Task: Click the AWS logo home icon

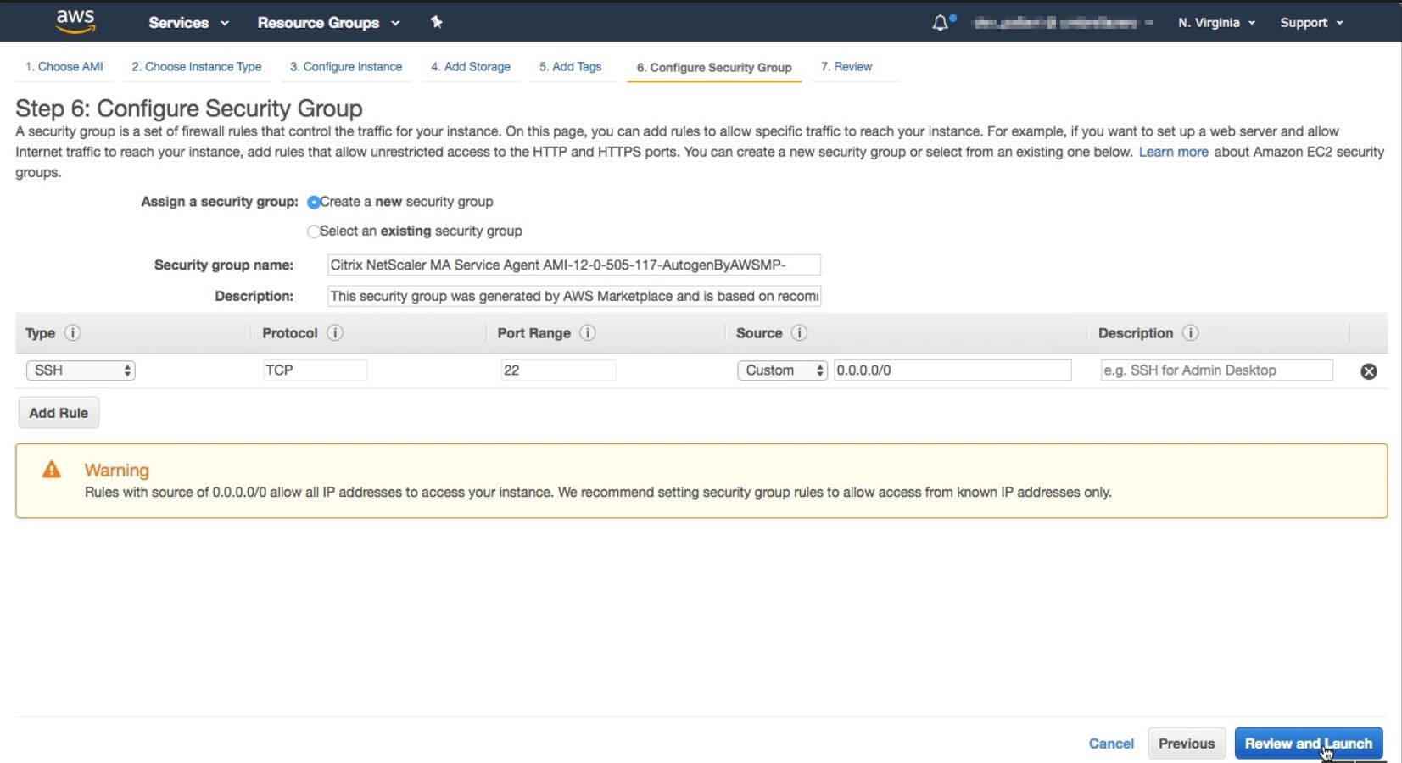Action: [75, 22]
